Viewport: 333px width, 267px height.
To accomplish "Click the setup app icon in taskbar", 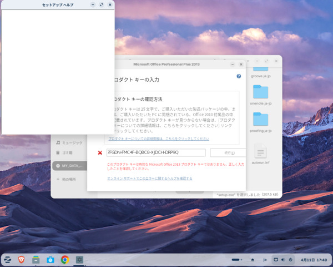I will tap(79, 260).
